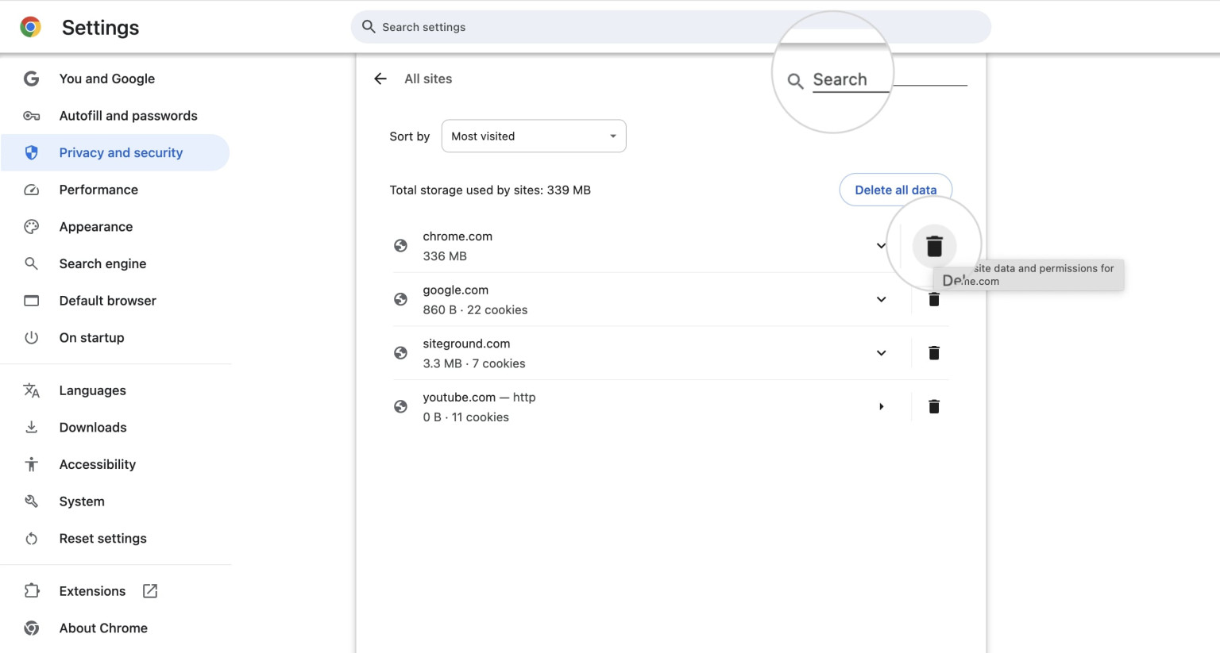The height and width of the screenshot is (653, 1220).
Task: Click the globe icon beside google.com
Action: (401, 300)
